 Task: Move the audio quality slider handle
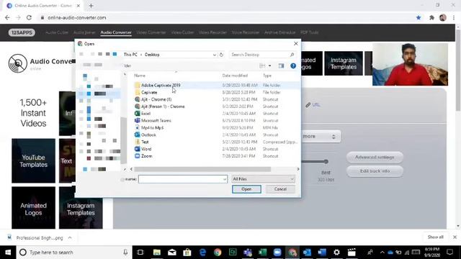pos(326,161)
